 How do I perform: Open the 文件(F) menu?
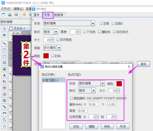tap(6, 9)
